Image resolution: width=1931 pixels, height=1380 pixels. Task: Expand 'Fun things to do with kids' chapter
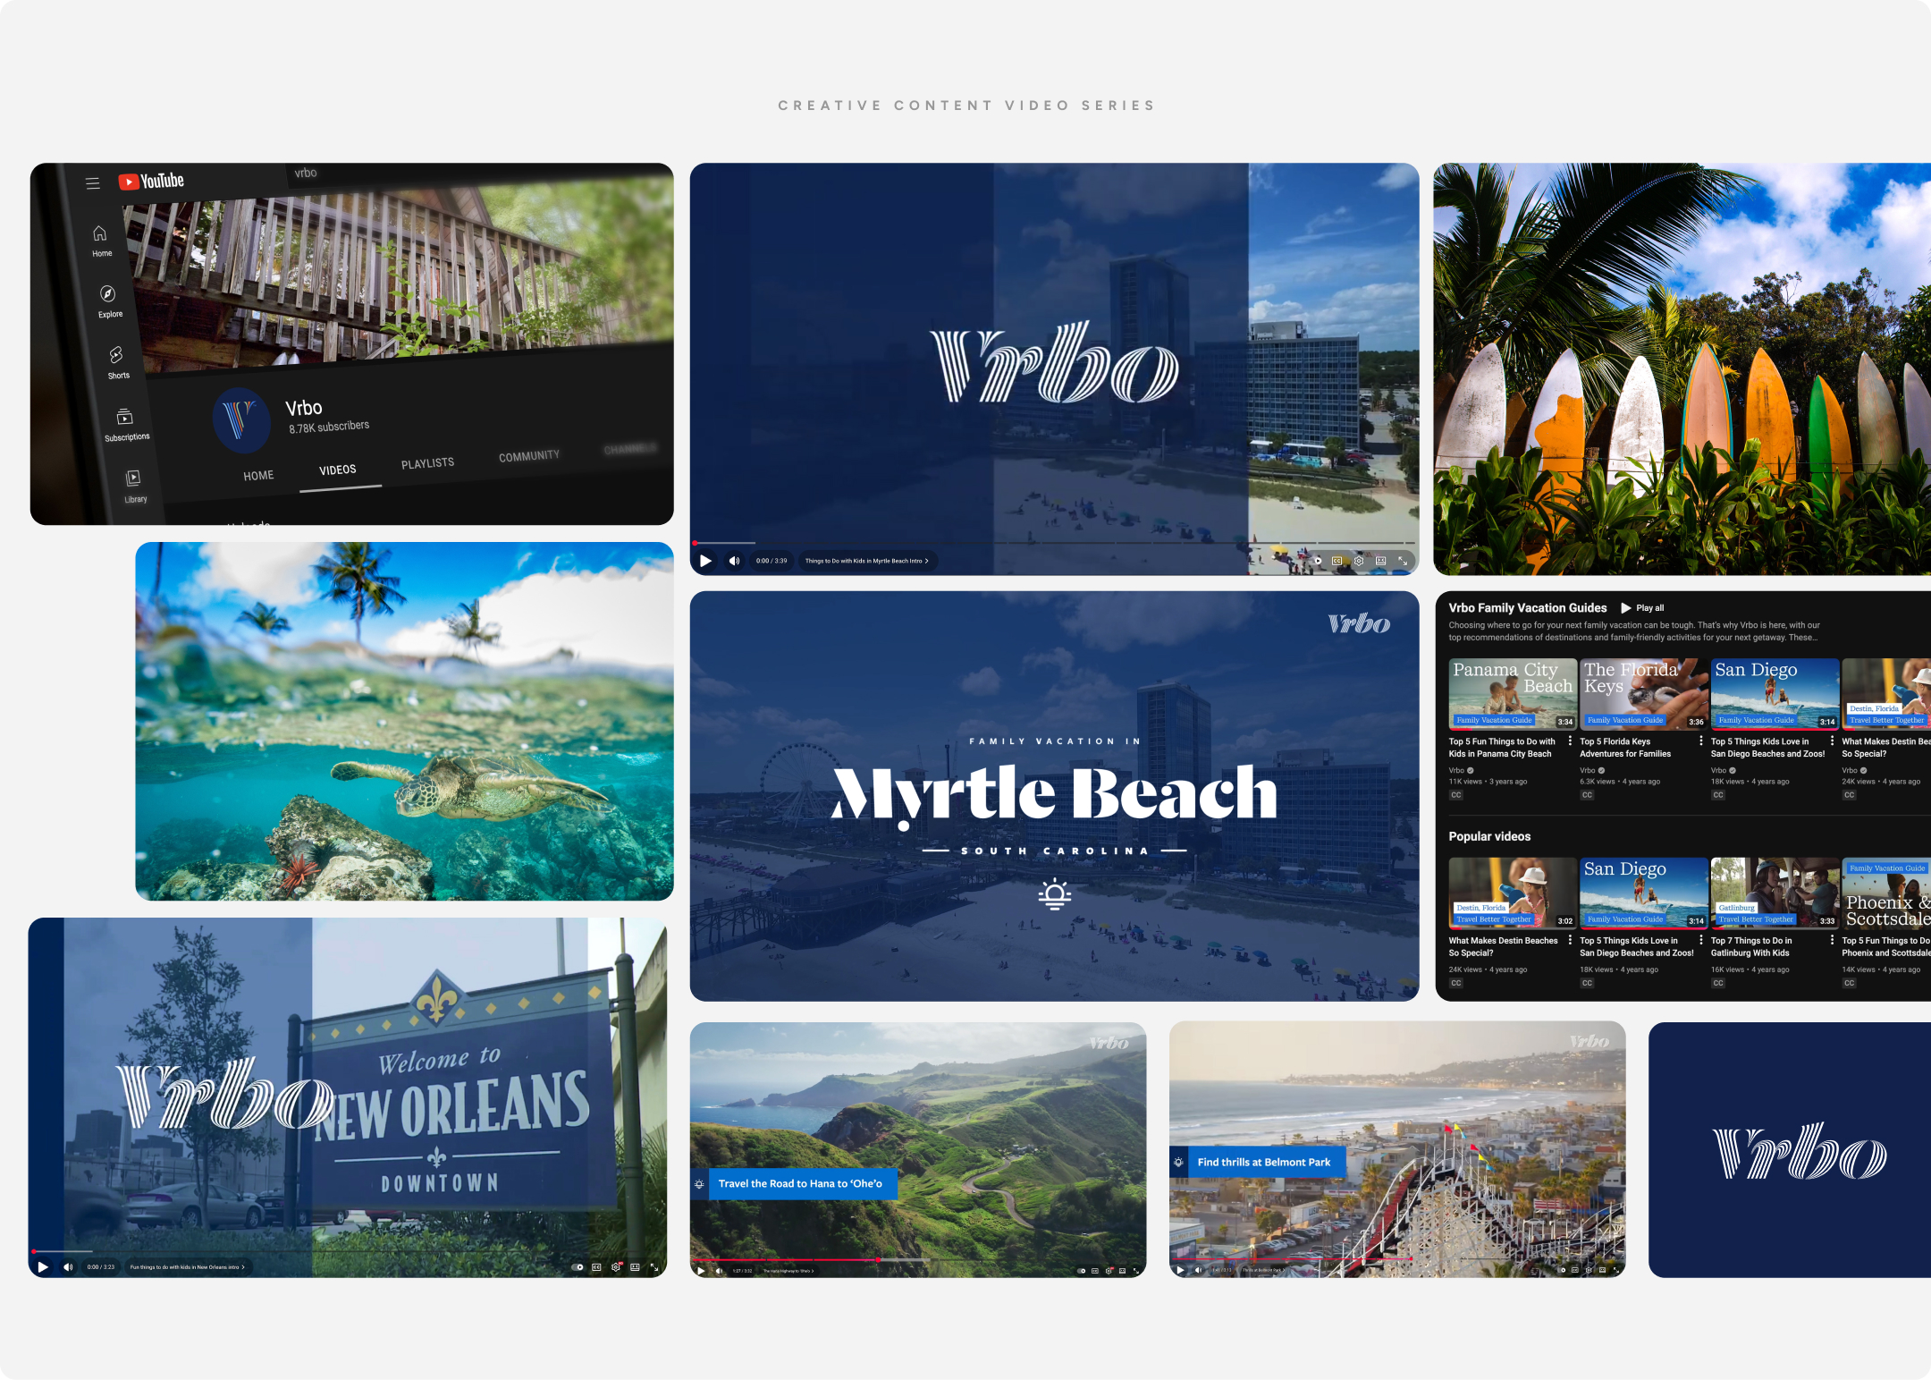pos(242,1266)
